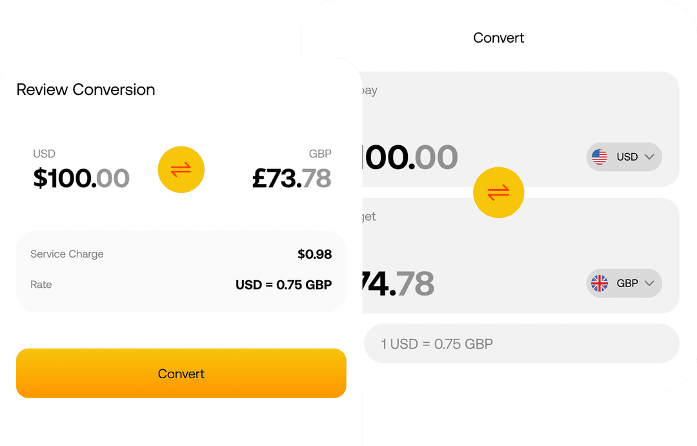Viewport: 697px width, 446px height.
Task: Click the USD = 0.75 GBP rate value
Action: click(283, 285)
